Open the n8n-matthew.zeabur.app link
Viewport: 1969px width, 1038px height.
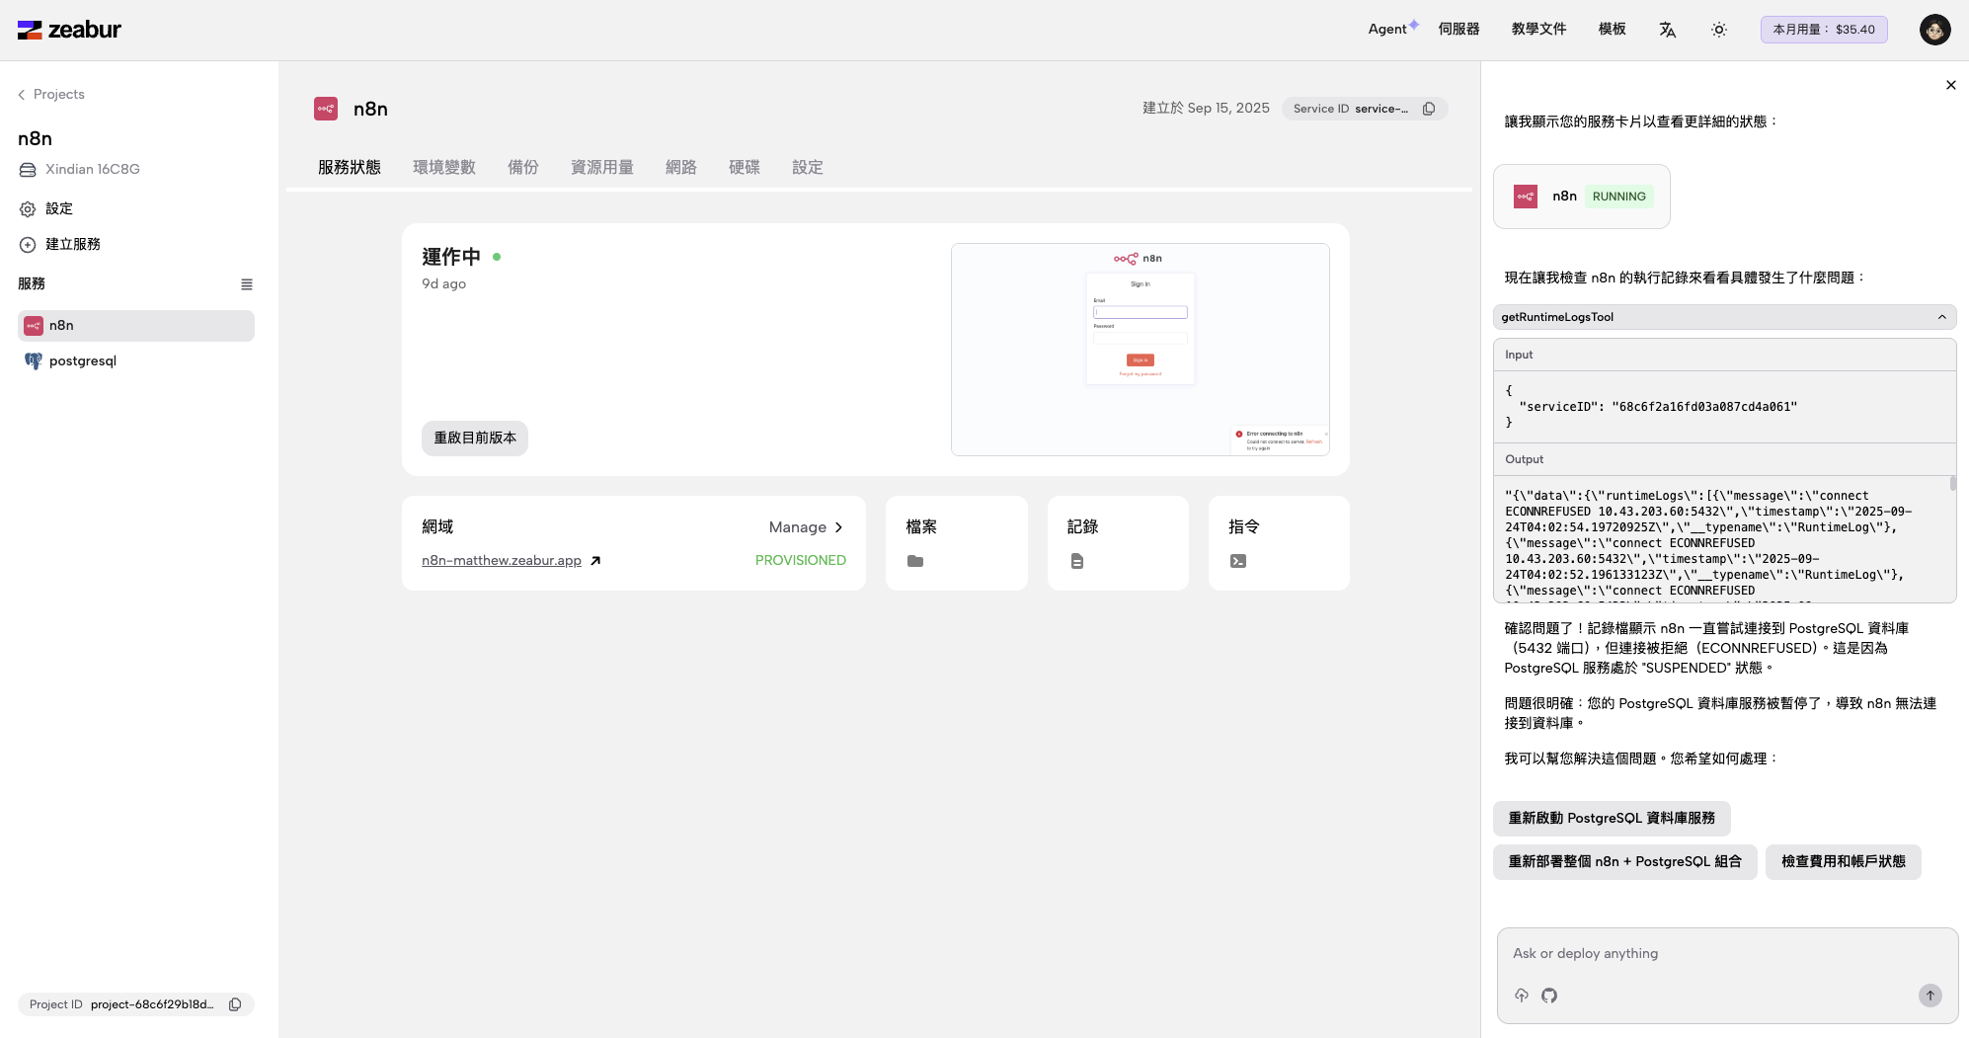point(502,561)
